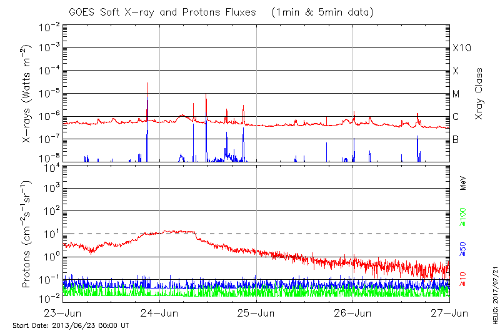Click the M flare class label
Screen dimensions: 500x331
click(456, 94)
